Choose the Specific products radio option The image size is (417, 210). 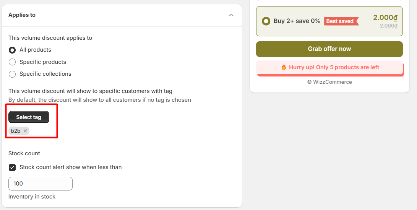pyautogui.click(x=12, y=62)
